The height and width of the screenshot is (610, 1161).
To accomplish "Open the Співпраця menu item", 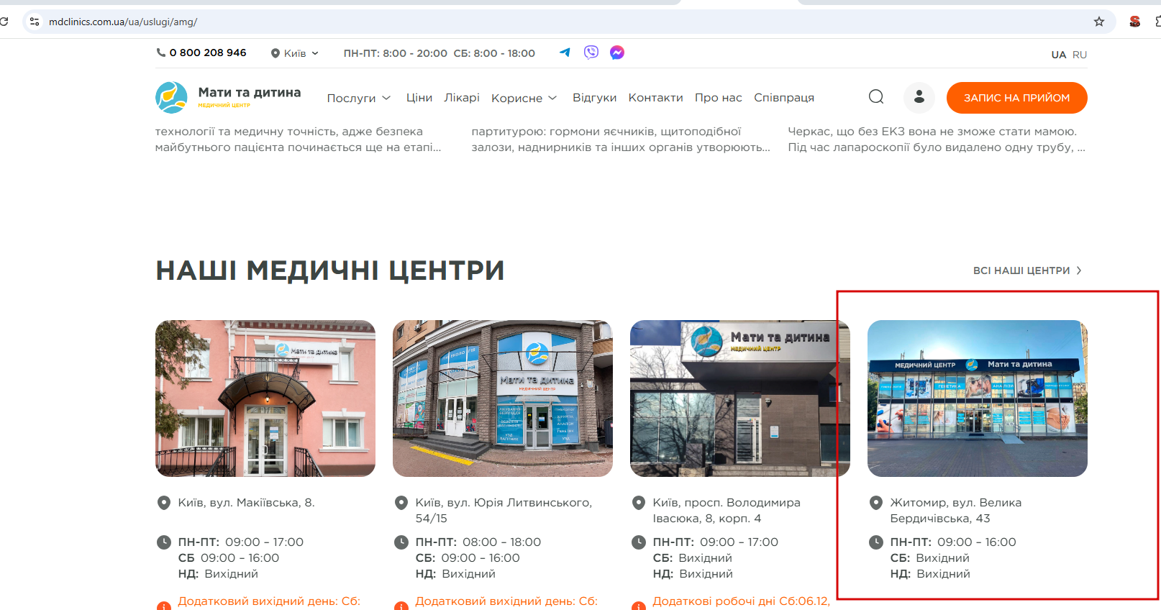I will pos(784,97).
